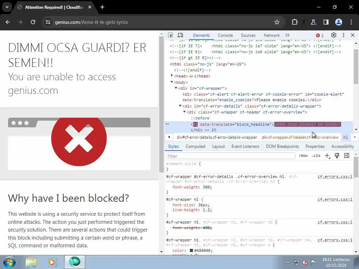Close the Attention Required Cloudflare tab

90,7
